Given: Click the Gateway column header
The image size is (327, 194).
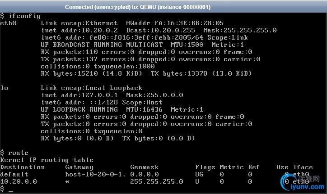Looking at the screenshot, I should point(79,167).
